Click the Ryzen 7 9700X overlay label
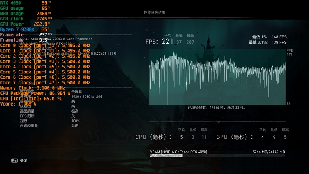This screenshot has height=174, width=309. (17, 29)
